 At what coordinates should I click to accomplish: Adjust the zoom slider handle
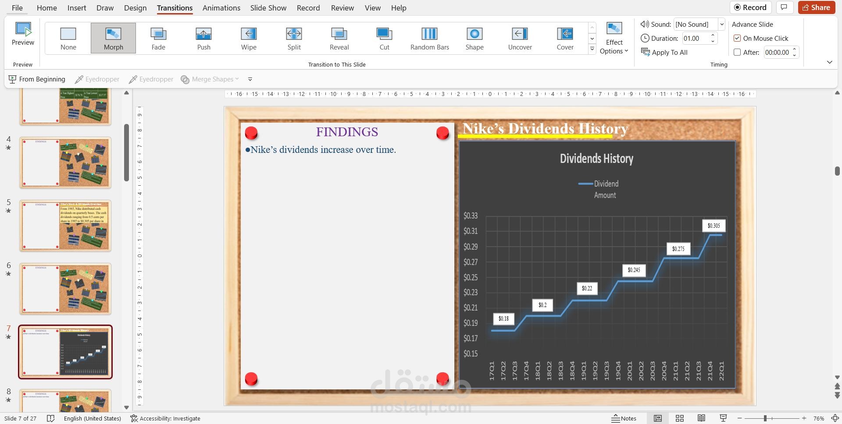click(x=765, y=418)
